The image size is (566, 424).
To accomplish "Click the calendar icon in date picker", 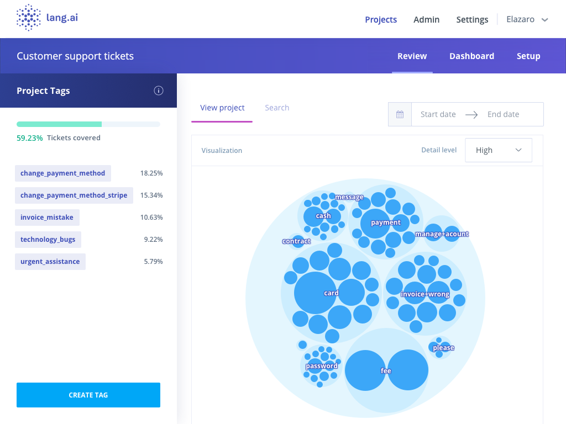I will click(x=400, y=114).
